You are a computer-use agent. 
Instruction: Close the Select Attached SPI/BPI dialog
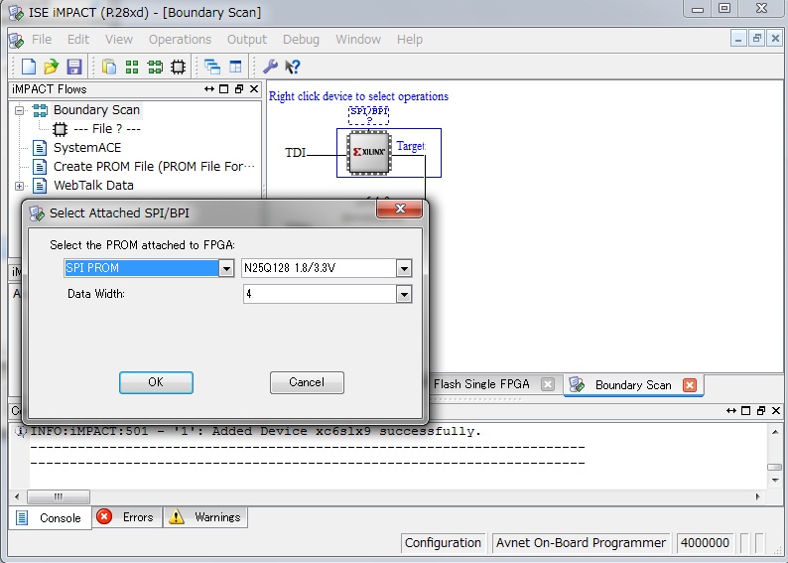click(400, 209)
